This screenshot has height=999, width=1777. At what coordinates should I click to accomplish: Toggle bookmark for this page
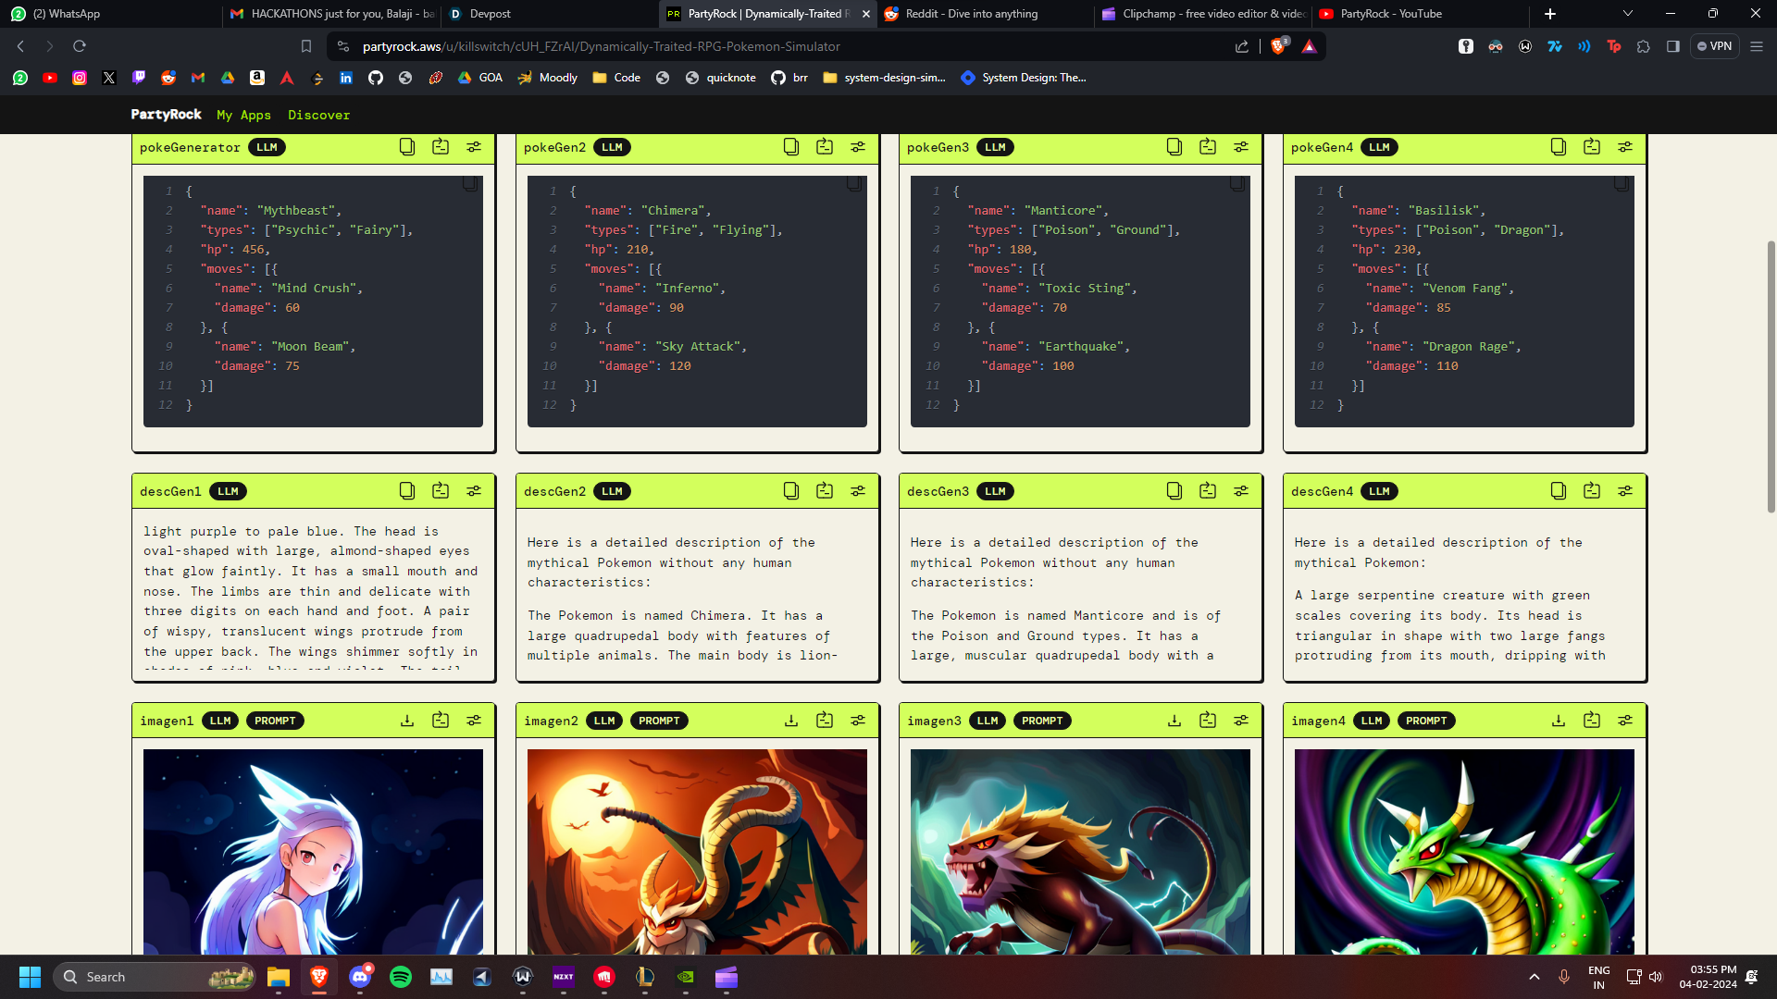(x=306, y=46)
